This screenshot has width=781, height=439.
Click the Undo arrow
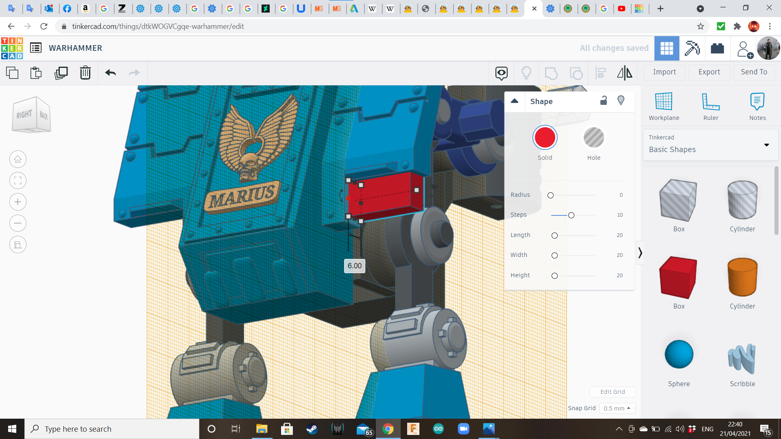[110, 73]
